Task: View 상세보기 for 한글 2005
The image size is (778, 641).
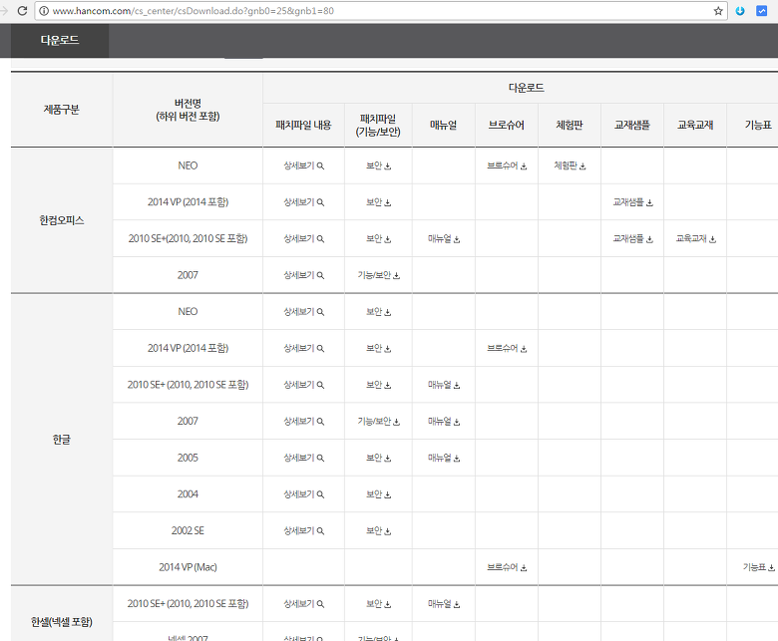Action: pyautogui.click(x=303, y=458)
